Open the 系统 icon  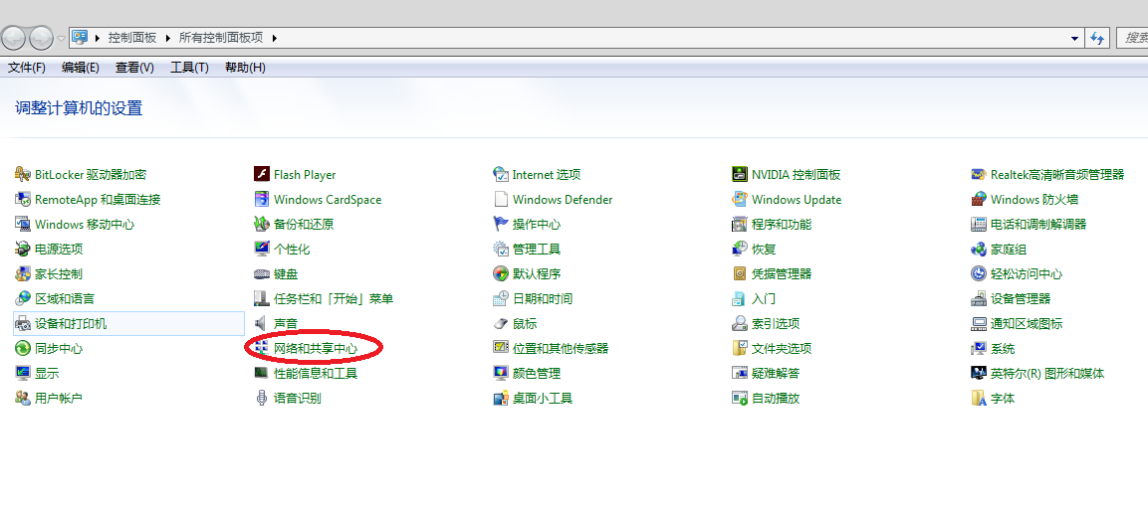coord(979,348)
